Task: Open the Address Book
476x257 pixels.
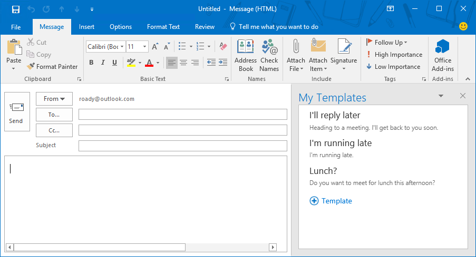Action: pos(246,55)
